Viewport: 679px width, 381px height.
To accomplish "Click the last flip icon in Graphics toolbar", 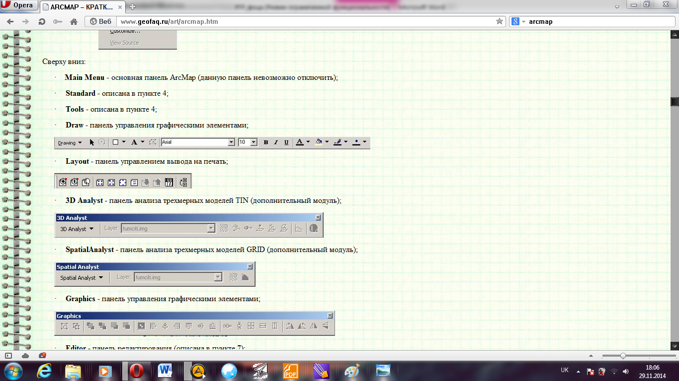I will coord(326,326).
